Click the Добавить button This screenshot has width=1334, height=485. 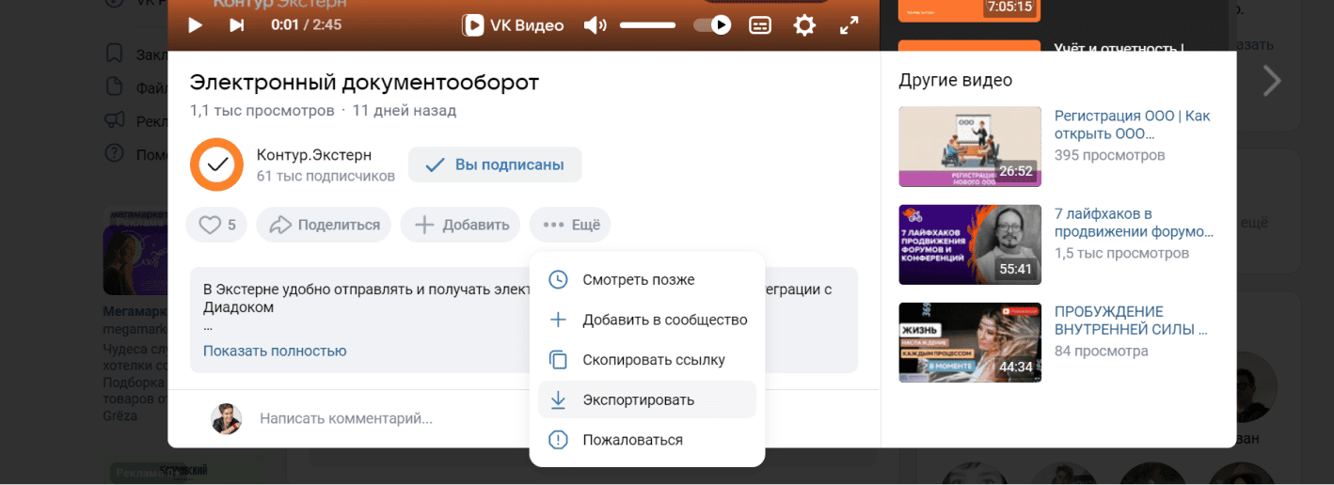pyautogui.click(x=460, y=225)
